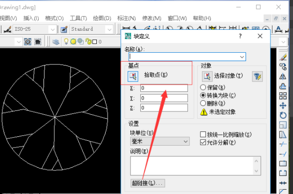293x194 pixels.
Task: Click the description (说明) text area
Action: (x=196, y=166)
